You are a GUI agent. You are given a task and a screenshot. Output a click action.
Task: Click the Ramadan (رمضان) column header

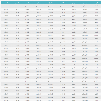point(85,3)
